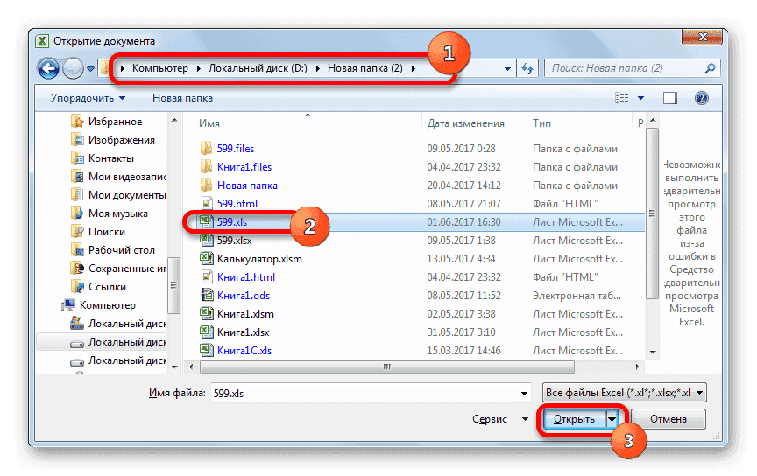Click the file list scroll right arrow

click(637, 367)
